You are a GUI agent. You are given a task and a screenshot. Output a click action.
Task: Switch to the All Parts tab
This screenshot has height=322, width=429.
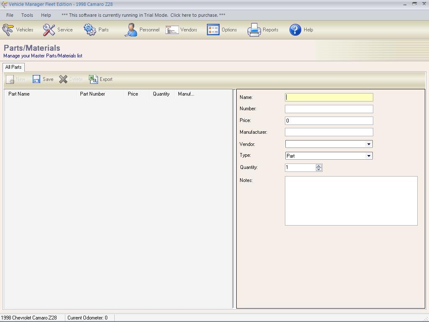tap(13, 67)
